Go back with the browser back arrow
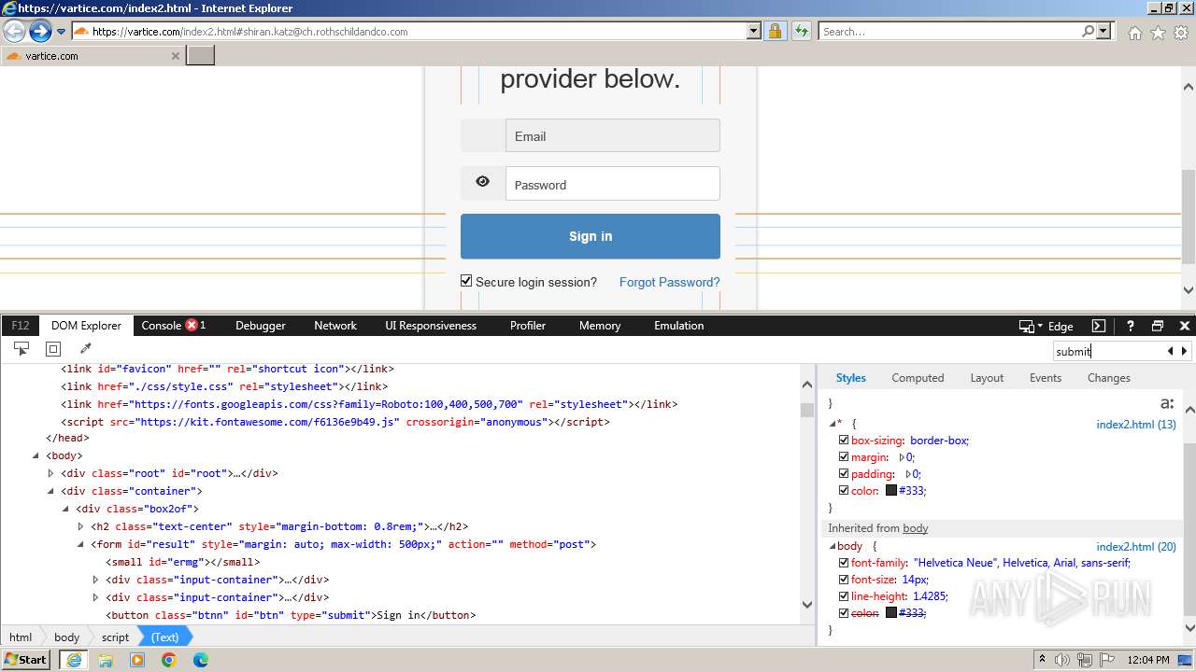 click(x=14, y=32)
